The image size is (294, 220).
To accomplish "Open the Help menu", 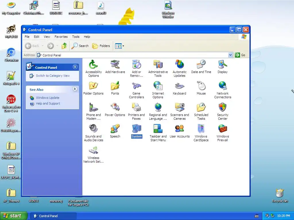I will [87, 37].
